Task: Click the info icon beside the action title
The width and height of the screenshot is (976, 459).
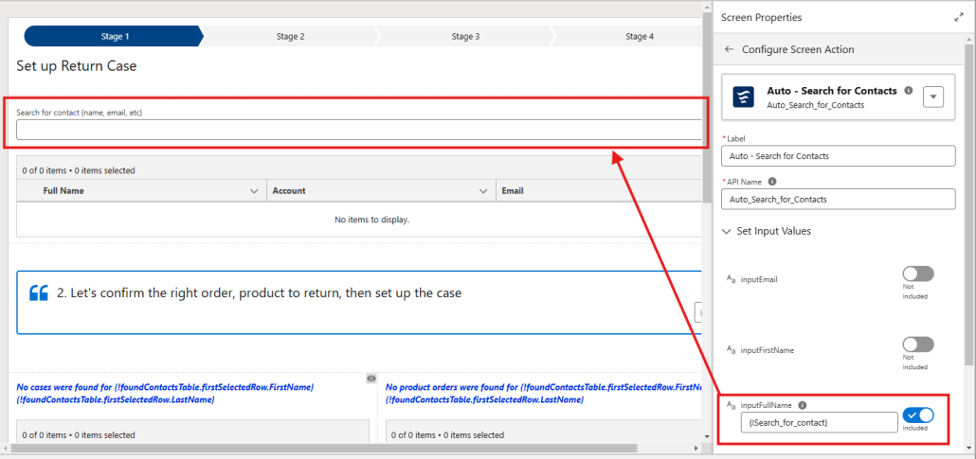Action: point(909,91)
